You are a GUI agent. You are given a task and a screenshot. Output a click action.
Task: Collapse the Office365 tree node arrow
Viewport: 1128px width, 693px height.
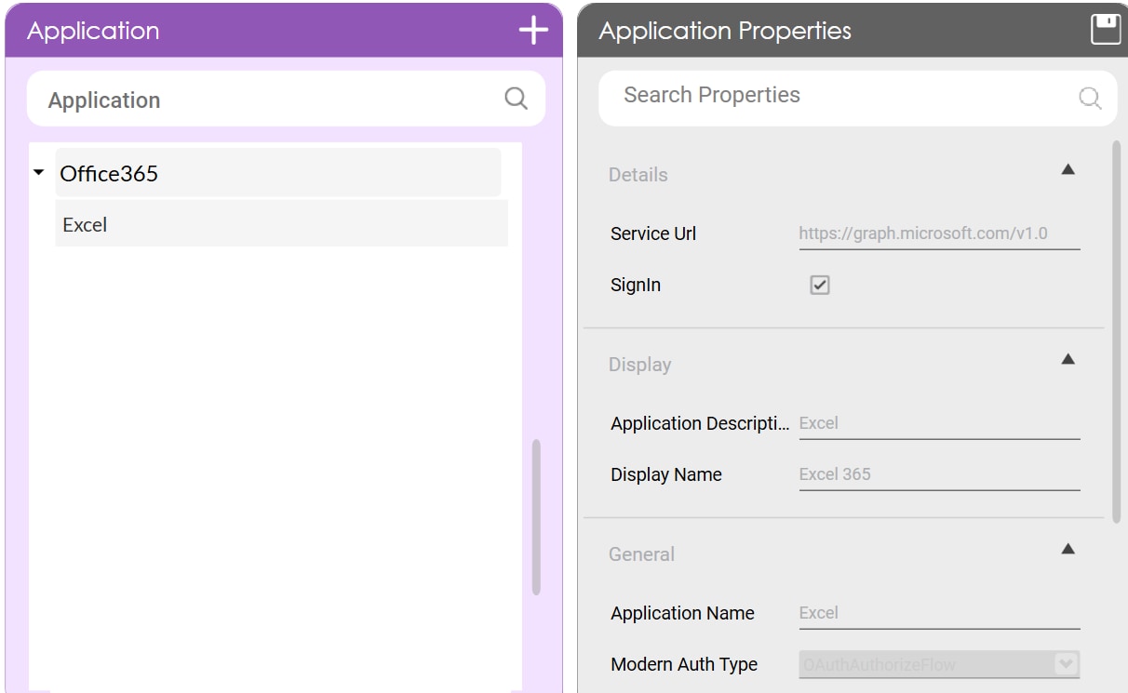38,173
